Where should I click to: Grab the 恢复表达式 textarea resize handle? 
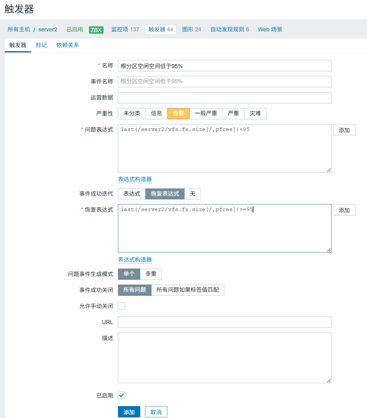[329, 250]
